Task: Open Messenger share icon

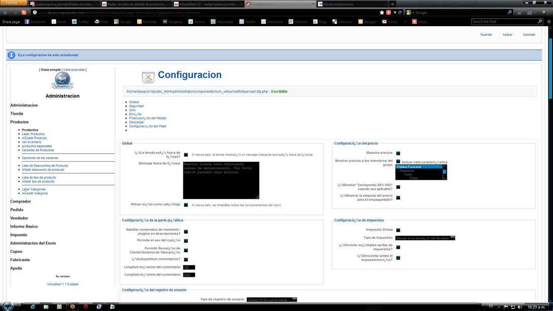Action: (x=213, y=22)
